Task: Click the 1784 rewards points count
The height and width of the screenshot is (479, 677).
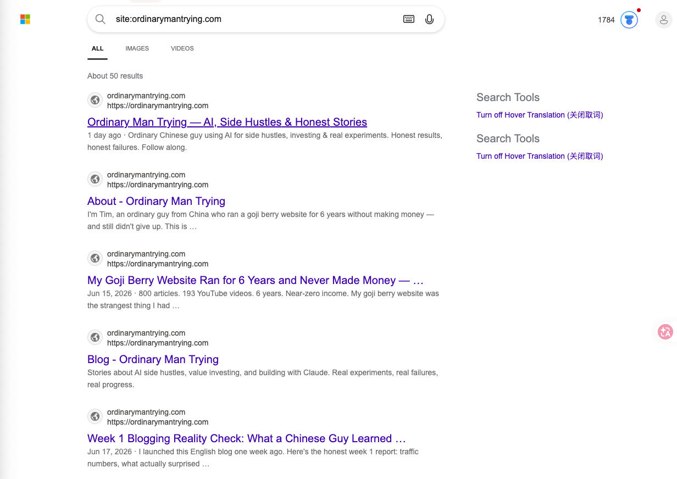Action: [606, 20]
